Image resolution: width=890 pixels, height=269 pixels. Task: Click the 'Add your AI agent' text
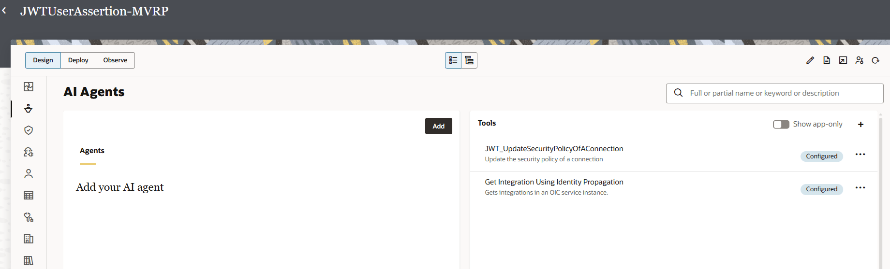119,187
